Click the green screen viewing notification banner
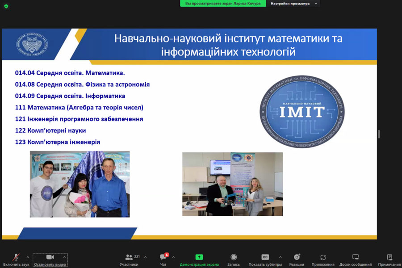 223,4
